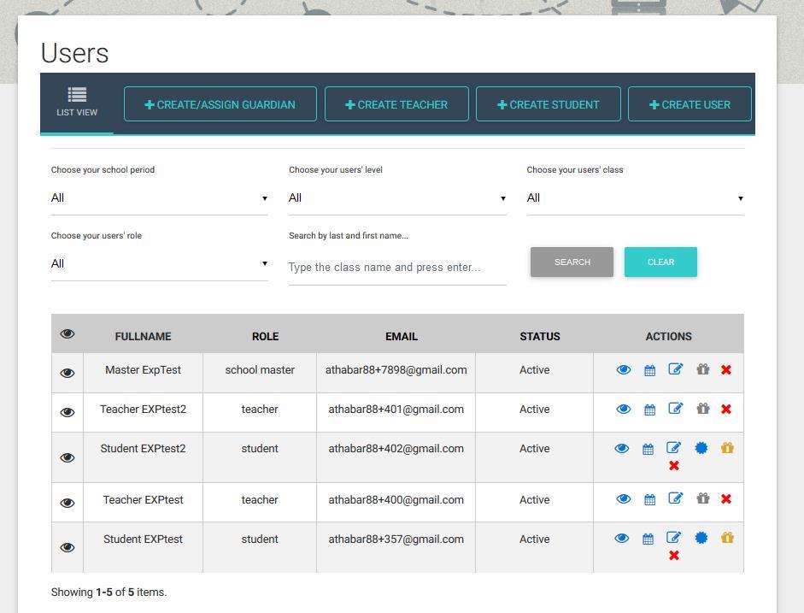Viewport: 804px width, 613px height.
Task: Click gray gift icon in athabar88+400 row
Action: coord(703,498)
